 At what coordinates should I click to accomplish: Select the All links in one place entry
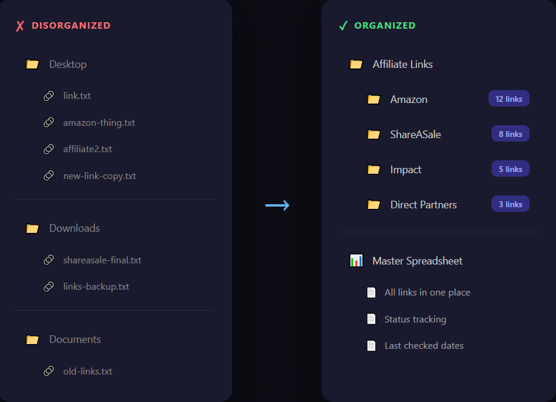tap(427, 292)
